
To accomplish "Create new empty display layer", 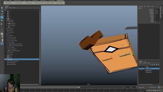I will (x=156, y=65).
